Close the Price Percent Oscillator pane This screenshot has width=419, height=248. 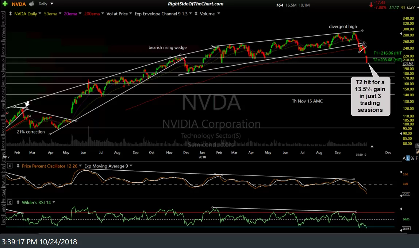(9, 166)
